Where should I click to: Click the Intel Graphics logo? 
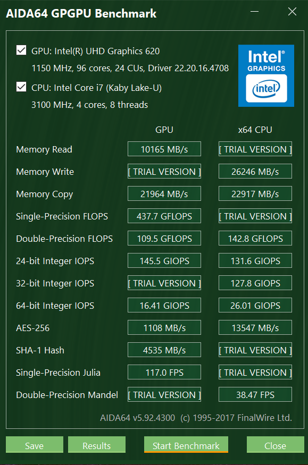(266, 75)
